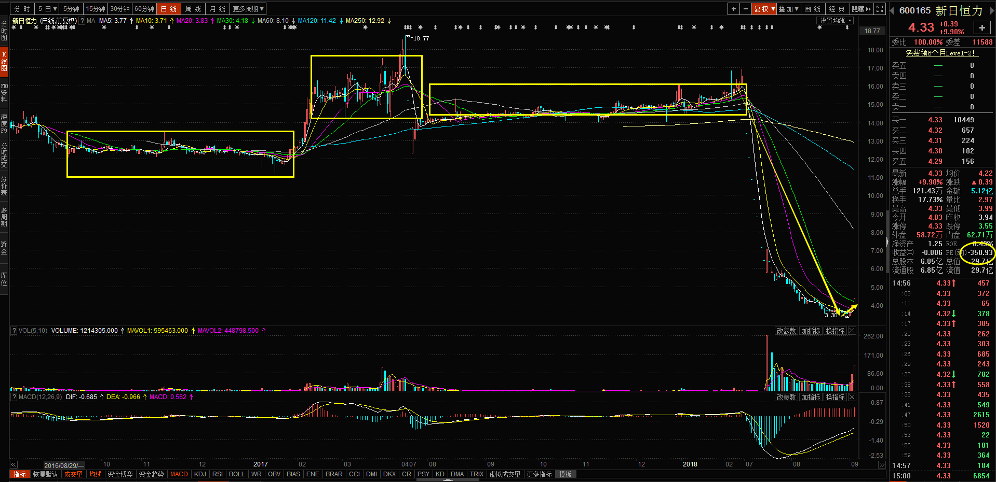Open the 复权 adjustment dropdown
996x482 pixels.
point(764,9)
